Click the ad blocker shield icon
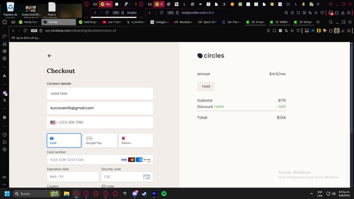The image size is (354, 199). tap(280, 30)
